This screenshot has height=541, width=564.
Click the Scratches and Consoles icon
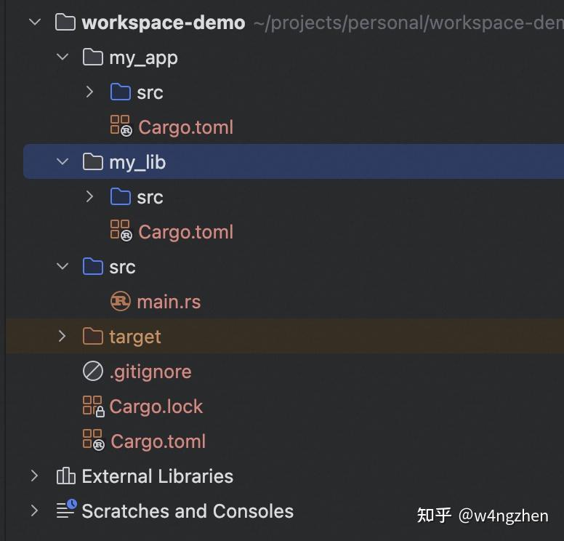click(x=66, y=510)
